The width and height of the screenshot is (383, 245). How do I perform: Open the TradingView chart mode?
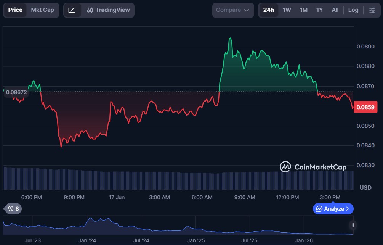tap(108, 10)
